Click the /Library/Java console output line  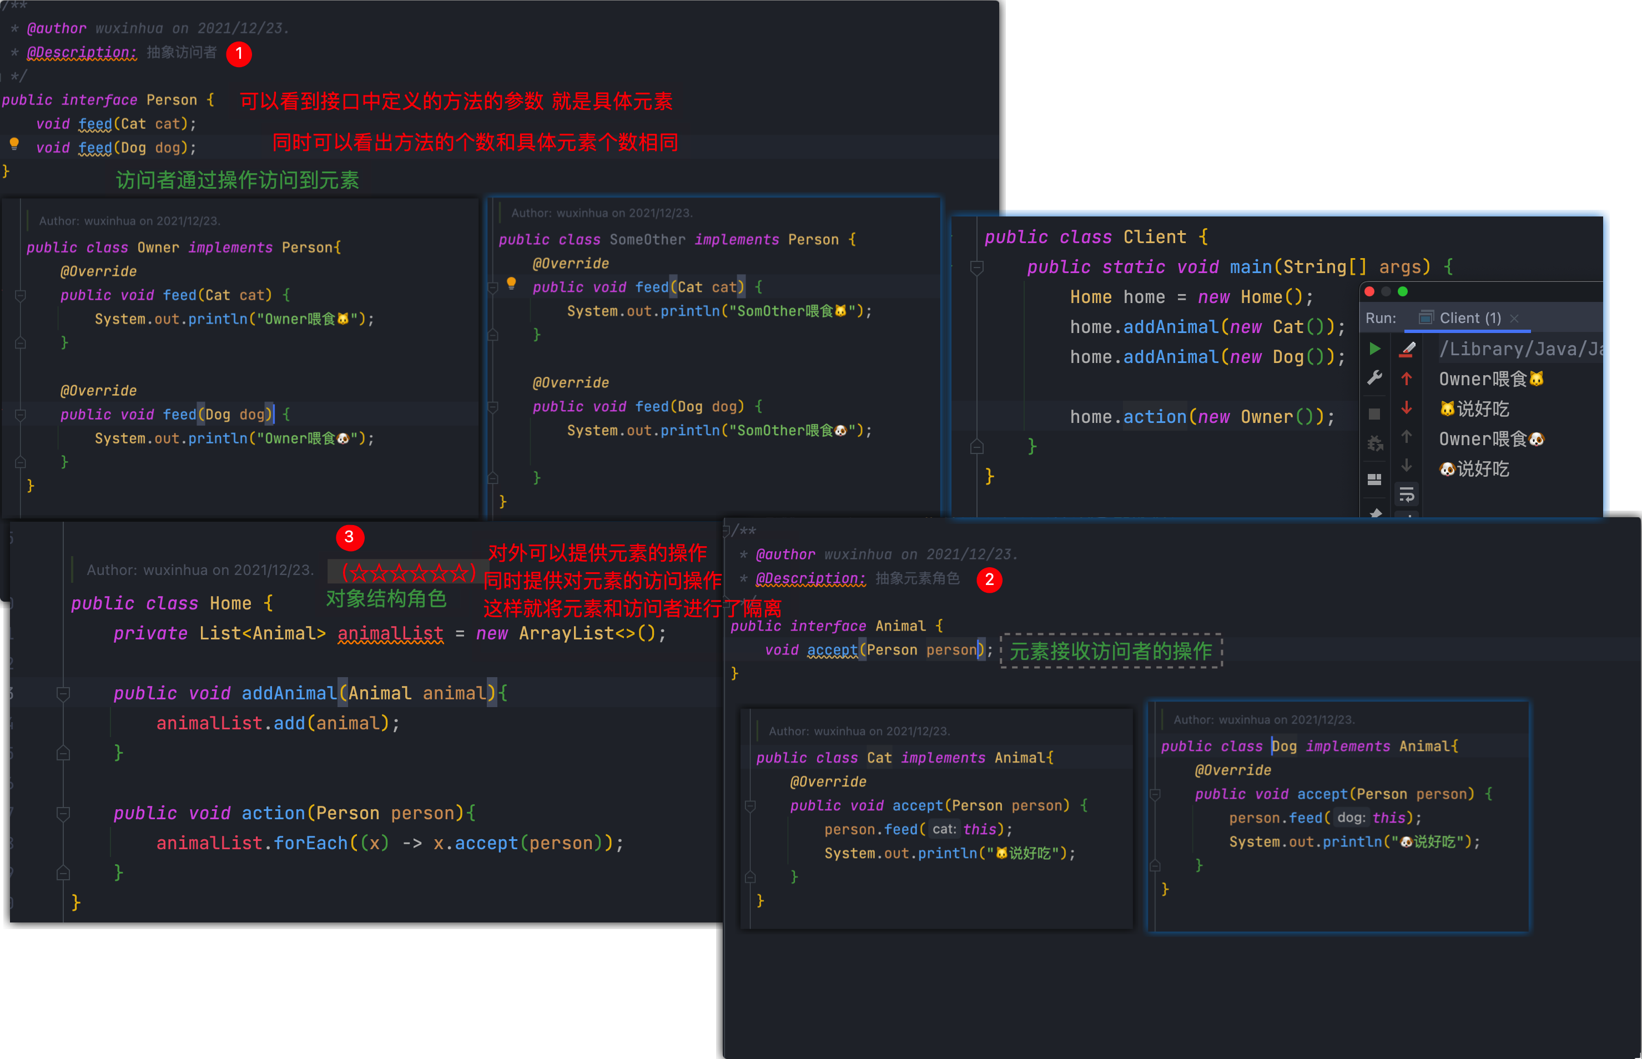tap(1520, 349)
